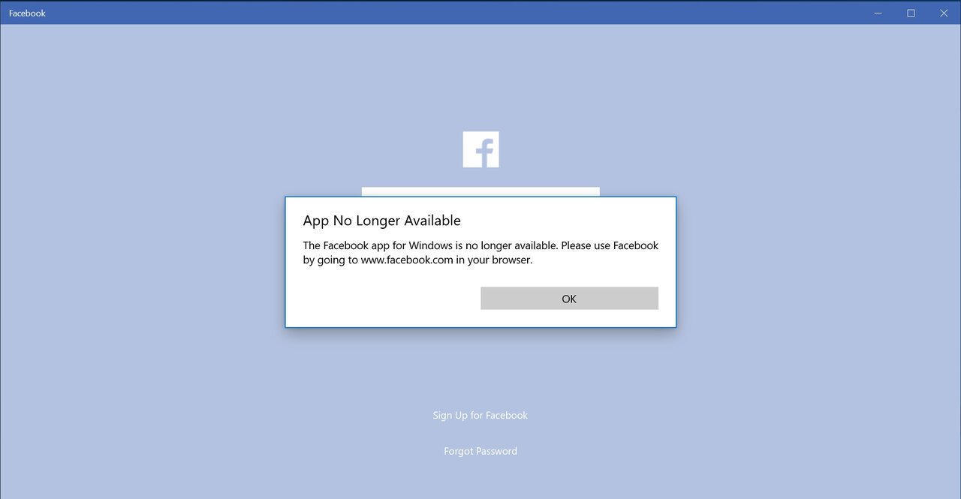Minimize the Facebook app window
Screen dimensions: 961x499
pos(878,13)
